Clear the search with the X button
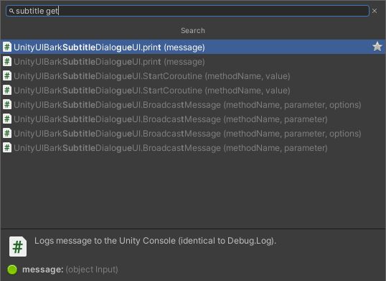386x281 pixels. pyautogui.click(x=375, y=11)
